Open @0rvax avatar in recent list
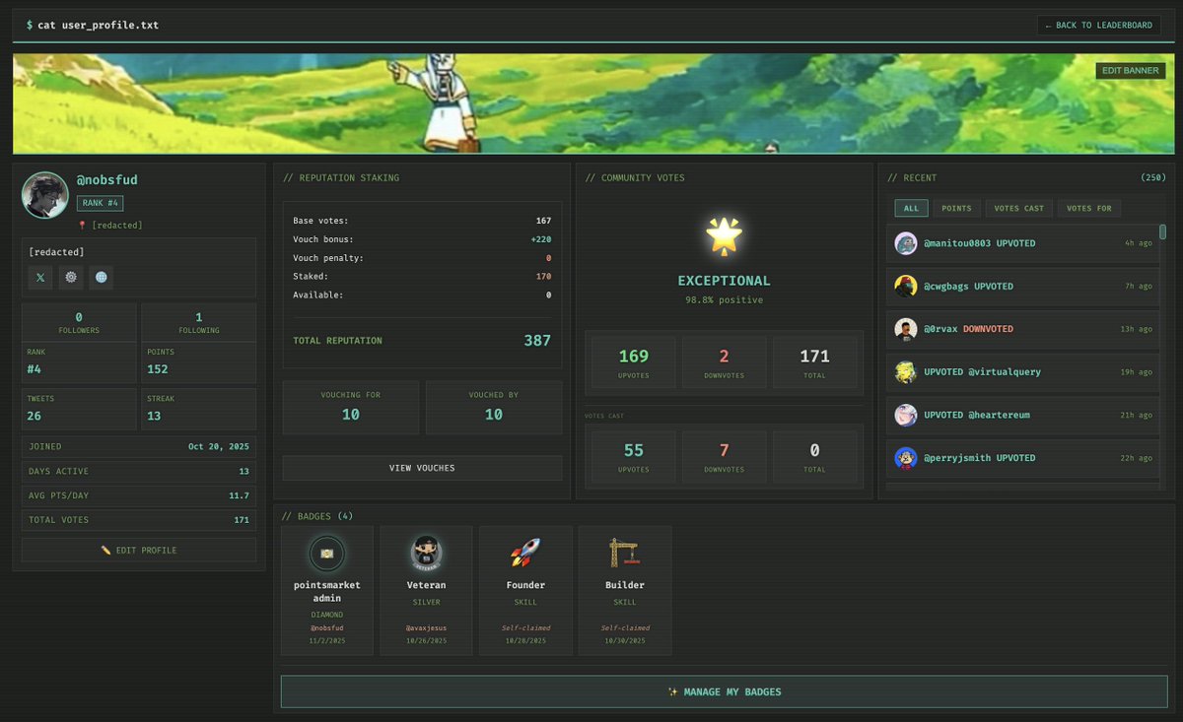1183x722 pixels. (x=906, y=329)
